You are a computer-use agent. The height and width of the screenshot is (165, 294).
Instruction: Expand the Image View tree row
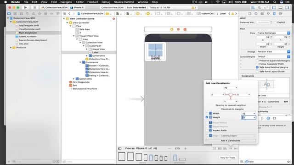pyautogui.click(x=87, y=49)
